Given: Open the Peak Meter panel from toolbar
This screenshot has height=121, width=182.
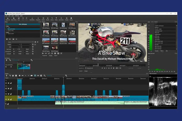Looking at the screenshot, I should pos(32,19).
